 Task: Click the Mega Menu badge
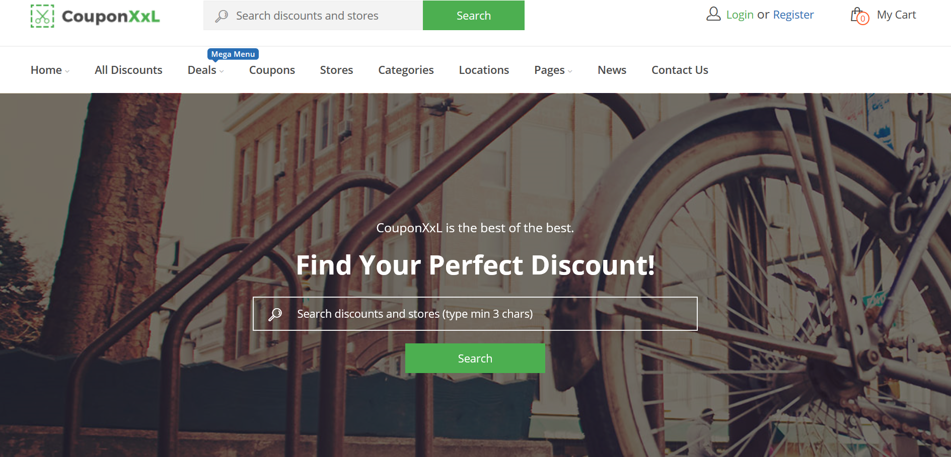tap(233, 54)
